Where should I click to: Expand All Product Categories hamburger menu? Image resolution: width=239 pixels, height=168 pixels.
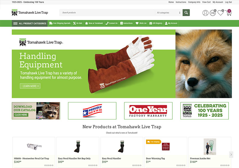(x=30, y=24)
